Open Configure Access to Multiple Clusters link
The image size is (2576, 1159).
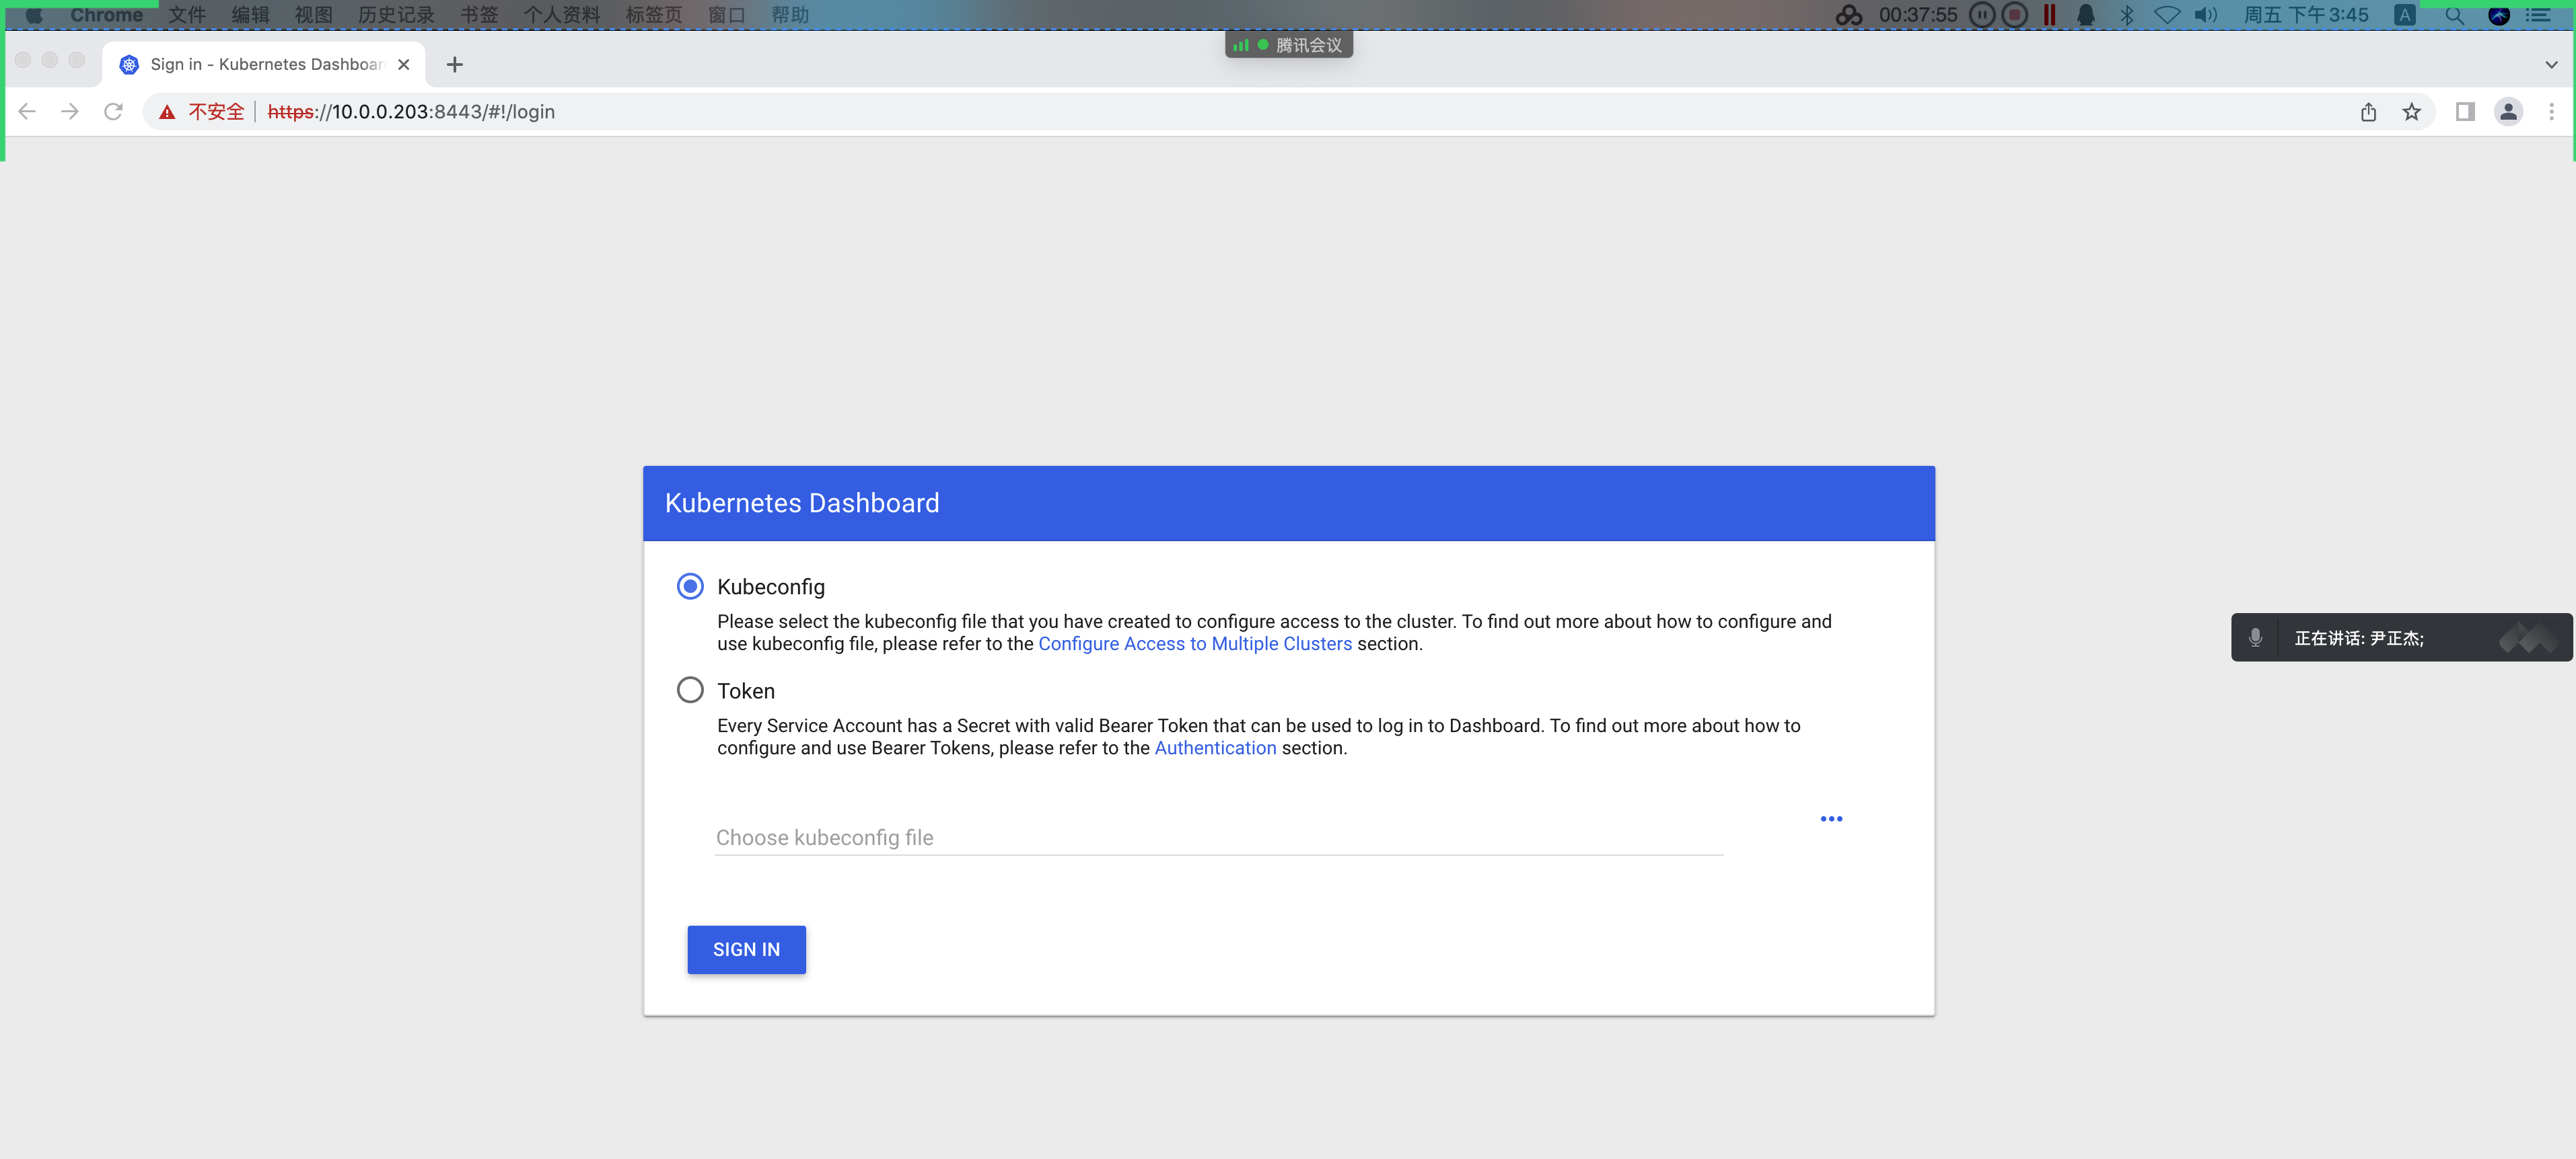tap(1194, 645)
